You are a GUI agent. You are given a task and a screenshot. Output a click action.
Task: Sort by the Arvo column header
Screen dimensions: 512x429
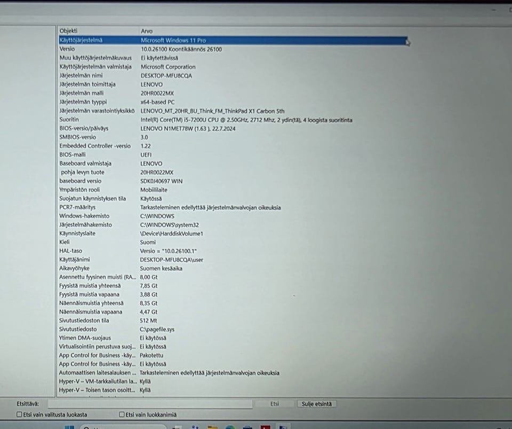pyautogui.click(x=147, y=31)
